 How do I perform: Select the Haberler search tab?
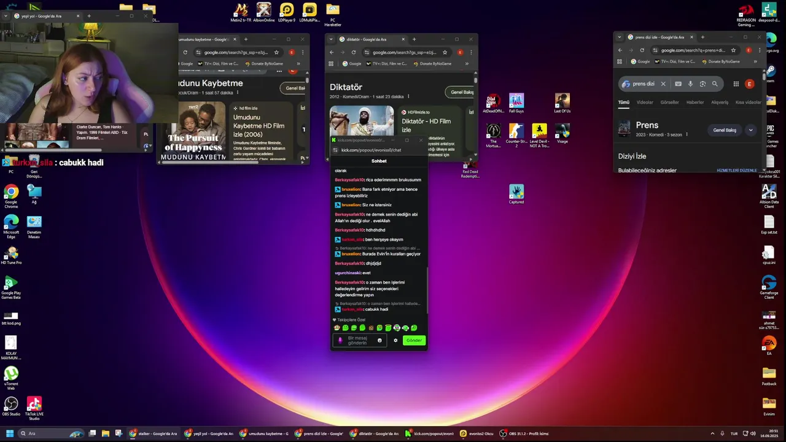[x=695, y=103]
